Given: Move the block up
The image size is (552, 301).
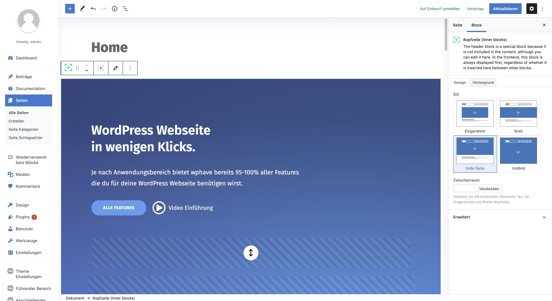Looking at the screenshot, I should tap(87, 65).
